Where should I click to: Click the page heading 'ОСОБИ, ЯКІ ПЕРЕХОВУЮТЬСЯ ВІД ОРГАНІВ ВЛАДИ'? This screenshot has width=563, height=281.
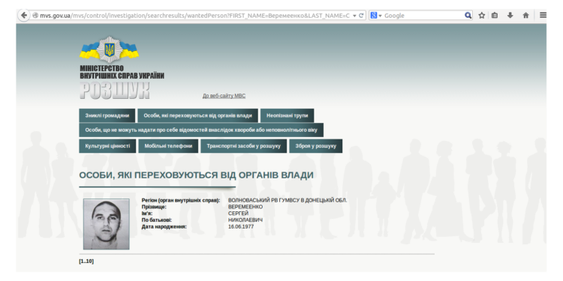pos(196,175)
